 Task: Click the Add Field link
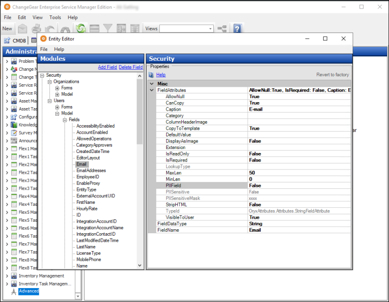[x=107, y=67]
